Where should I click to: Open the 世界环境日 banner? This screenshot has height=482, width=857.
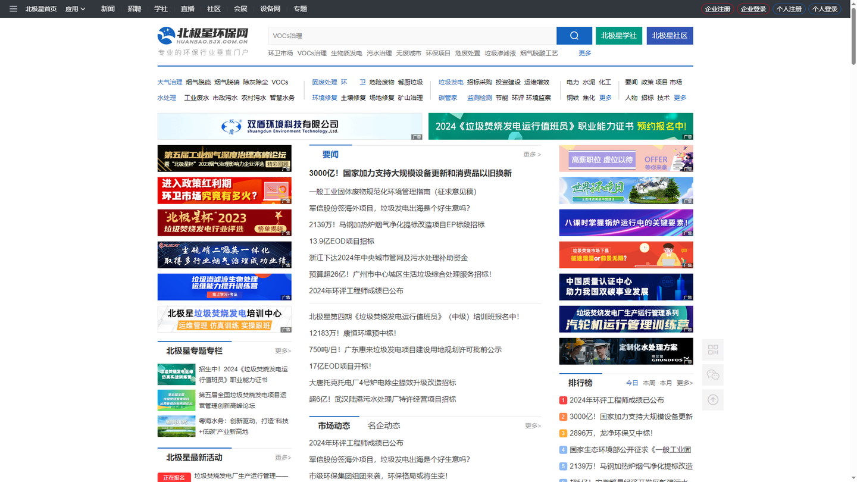(x=626, y=190)
